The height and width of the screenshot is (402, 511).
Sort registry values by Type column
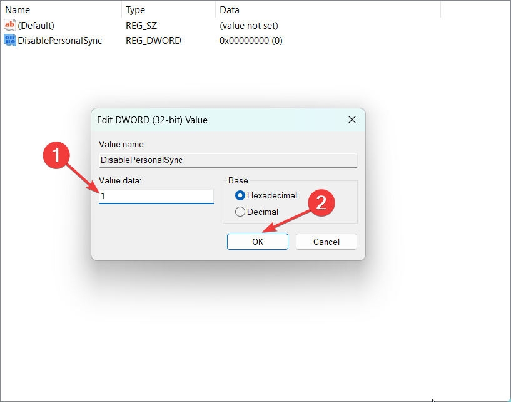pyautogui.click(x=168, y=10)
